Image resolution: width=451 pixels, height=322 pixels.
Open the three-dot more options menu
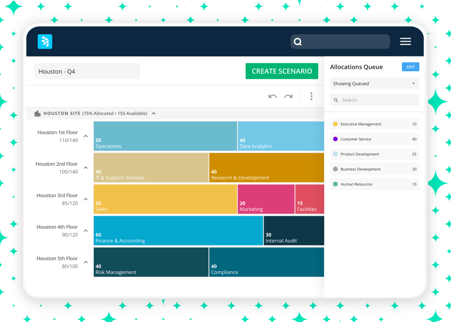click(311, 96)
